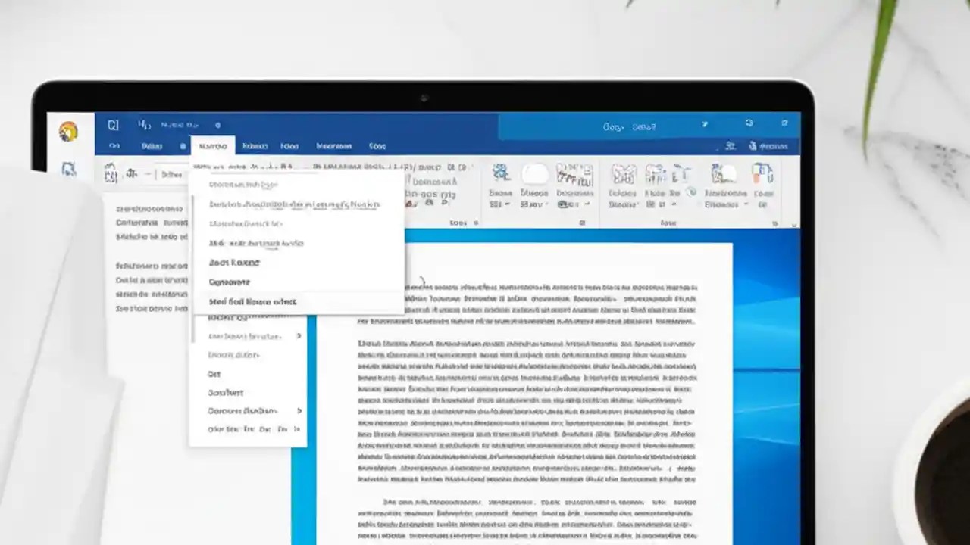Click the dialog launcher arrow below the Paragraph group

(475, 223)
